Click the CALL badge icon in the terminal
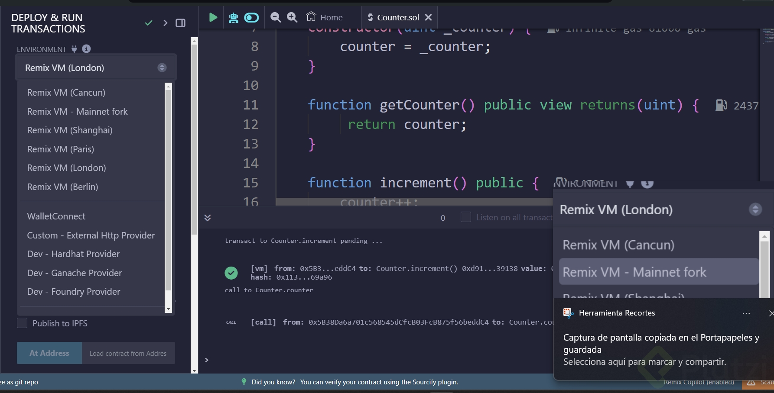 pos(231,322)
